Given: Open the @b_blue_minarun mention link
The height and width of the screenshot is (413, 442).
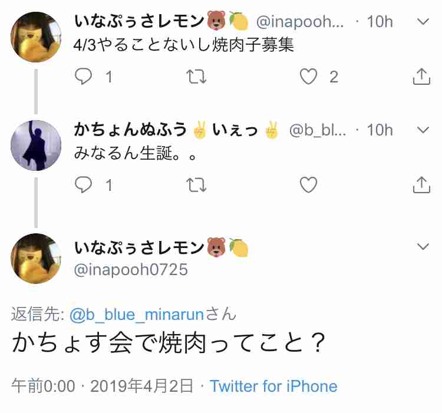Looking at the screenshot, I should 136,314.
